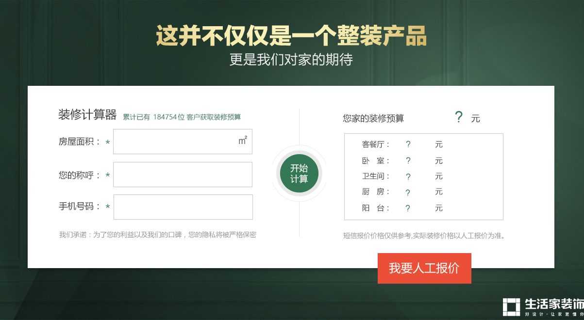Click the 阳台 price question mark
The width and height of the screenshot is (584, 320).
pyautogui.click(x=408, y=208)
